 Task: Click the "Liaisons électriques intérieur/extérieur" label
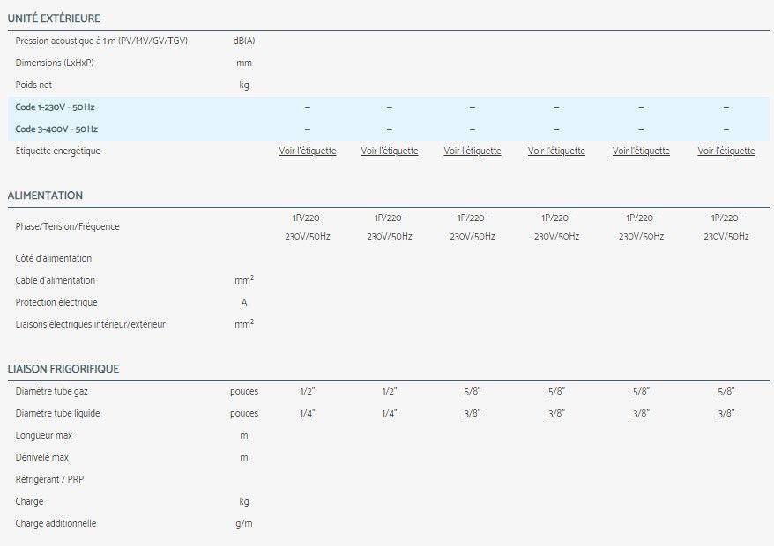[x=90, y=324]
